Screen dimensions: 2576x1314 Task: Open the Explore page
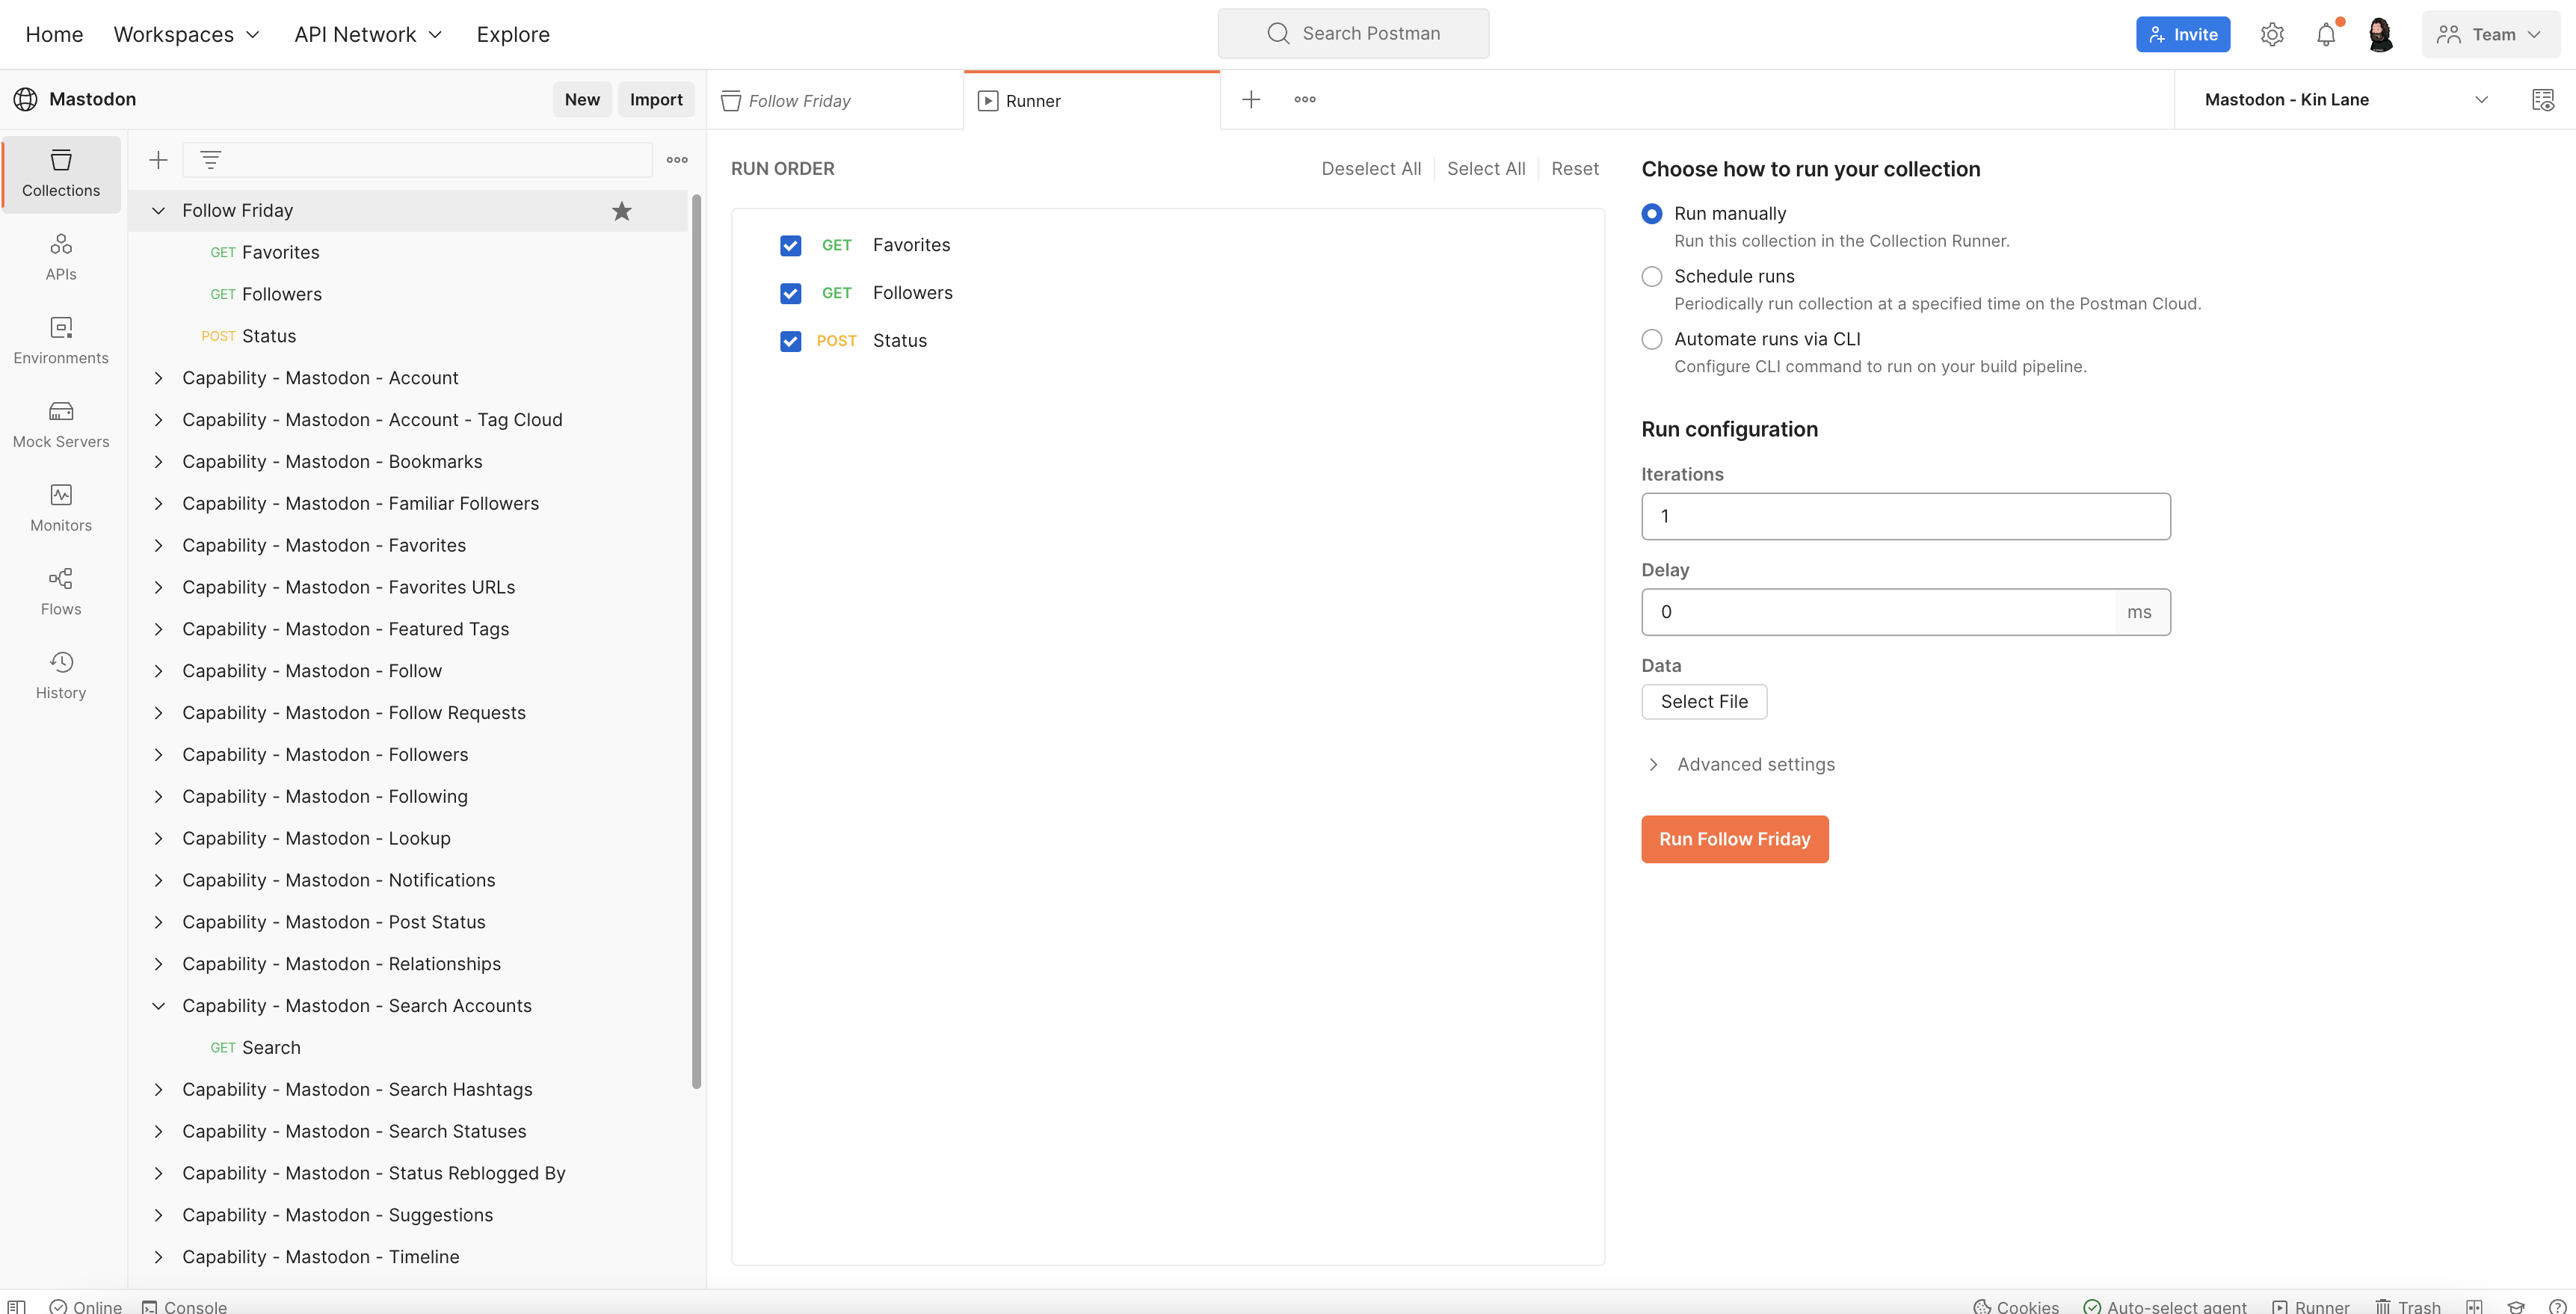pyautogui.click(x=513, y=34)
